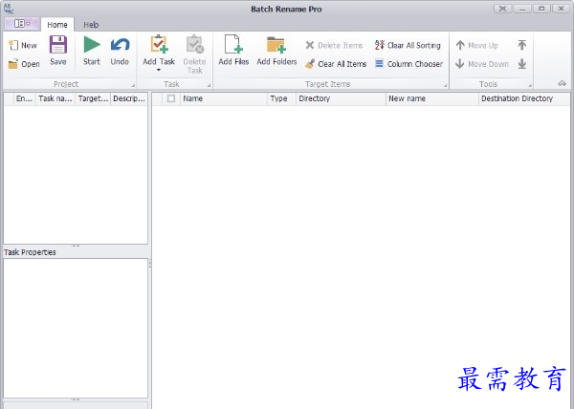The width and height of the screenshot is (574, 409).
Task: Sort by the New name column header
Action: tap(432, 98)
